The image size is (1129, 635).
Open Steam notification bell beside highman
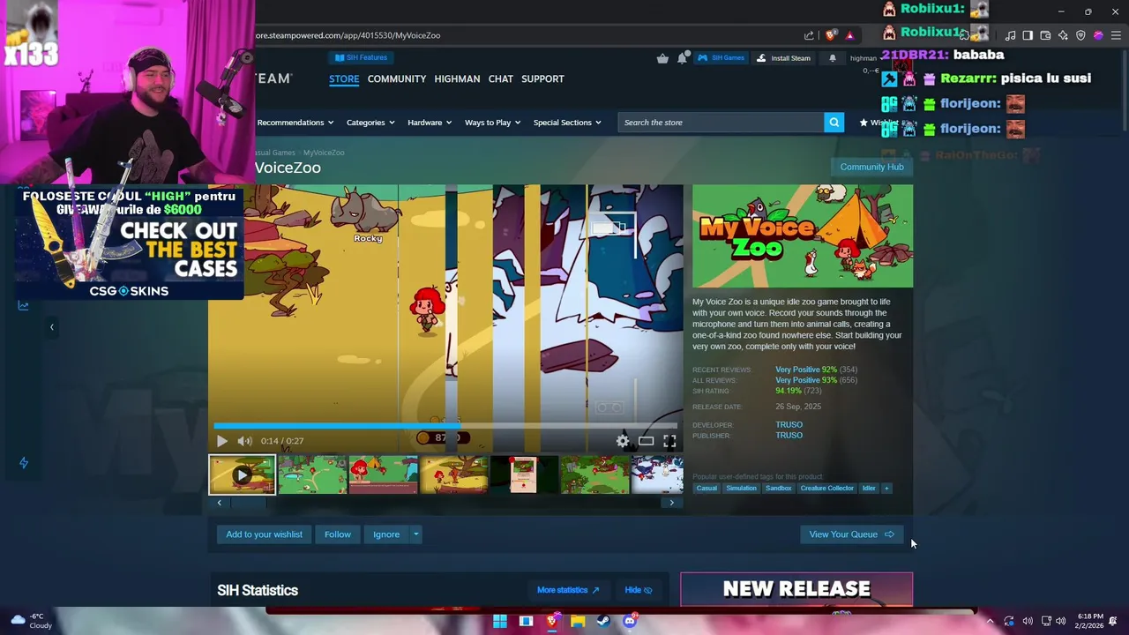click(833, 58)
